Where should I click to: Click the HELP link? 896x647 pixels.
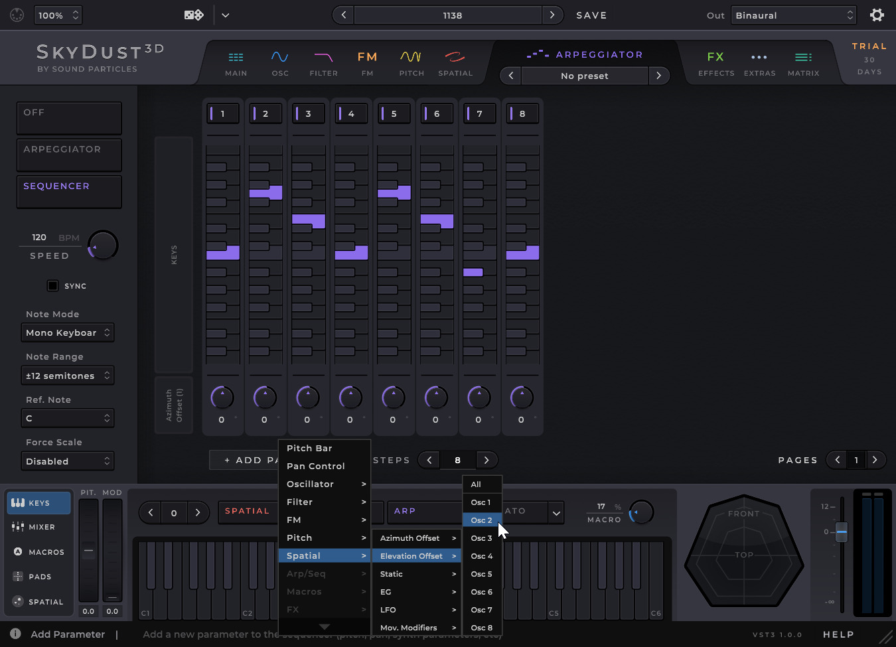(838, 634)
